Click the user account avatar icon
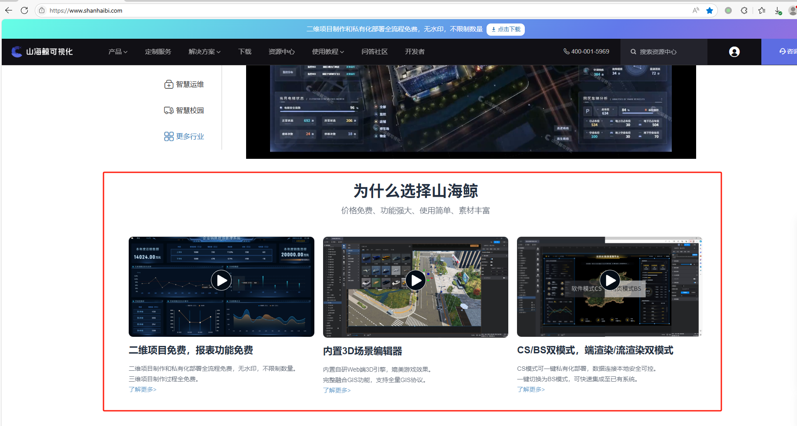Screen dimensions: 797x426 734,52
